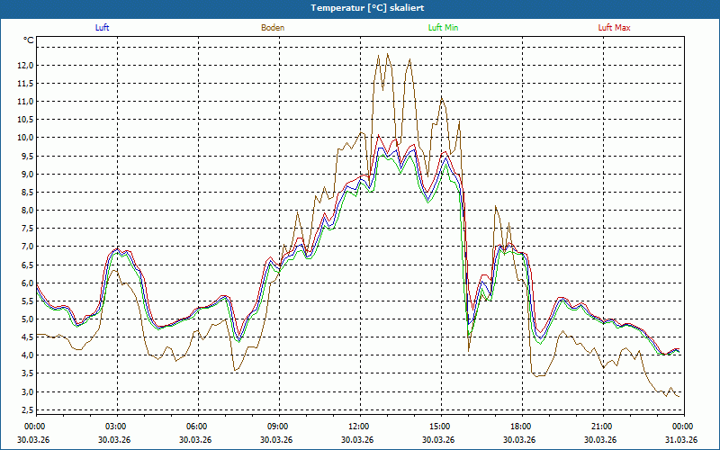Choose the 18:00 time axis marker
Viewport: 720px width, 450px height.
[x=520, y=426]
